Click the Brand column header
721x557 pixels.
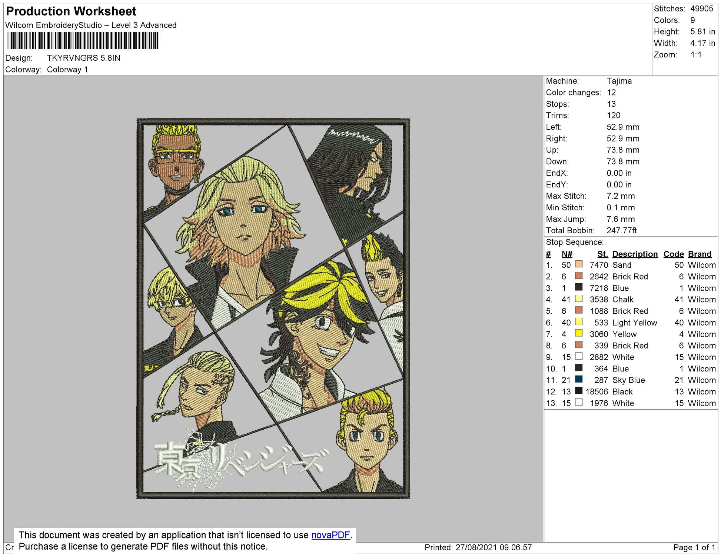700,254
